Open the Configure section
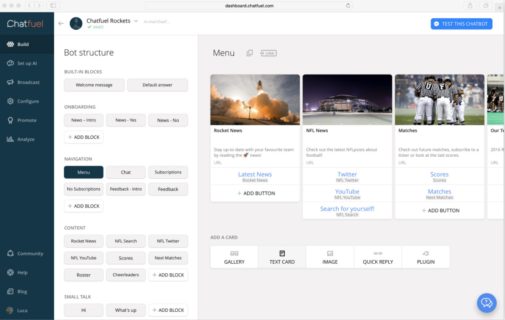 coord(27,101)
